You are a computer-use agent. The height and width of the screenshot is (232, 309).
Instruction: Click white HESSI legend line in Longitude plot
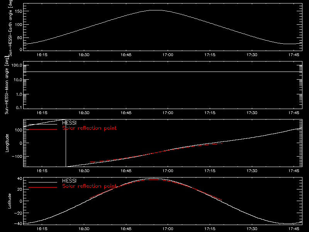tap(43, 124)
